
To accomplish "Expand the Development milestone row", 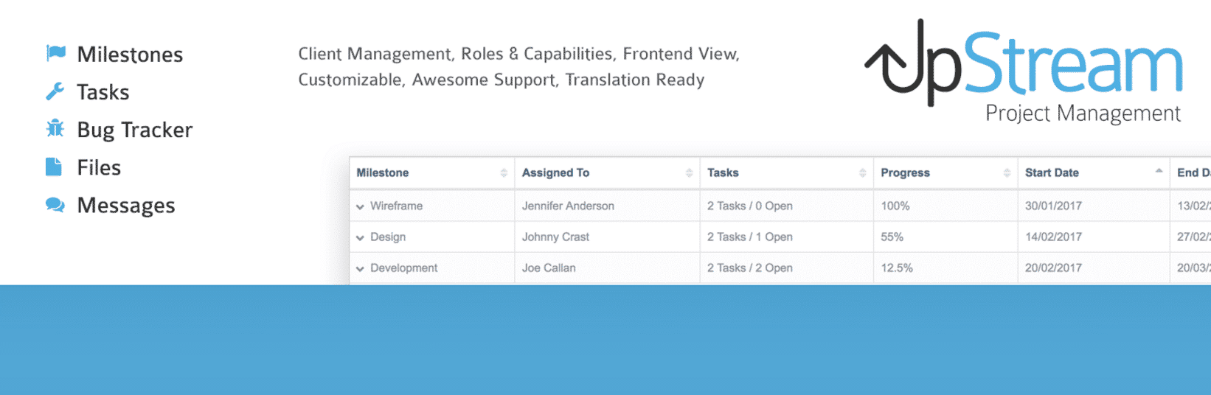I will pos(360,269).
